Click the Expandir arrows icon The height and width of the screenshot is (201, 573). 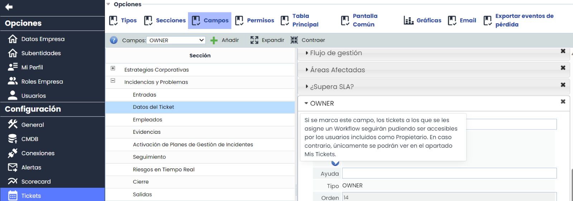pyautogui.click(x=254, y=40)
